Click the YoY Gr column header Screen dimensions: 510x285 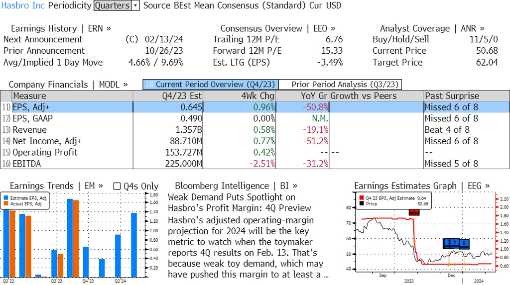pyautogui.click(x=302, y=96)
